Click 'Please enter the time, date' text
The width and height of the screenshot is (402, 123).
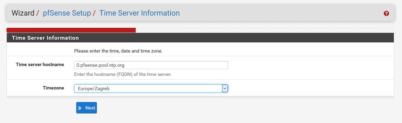(x=118, y=51)
